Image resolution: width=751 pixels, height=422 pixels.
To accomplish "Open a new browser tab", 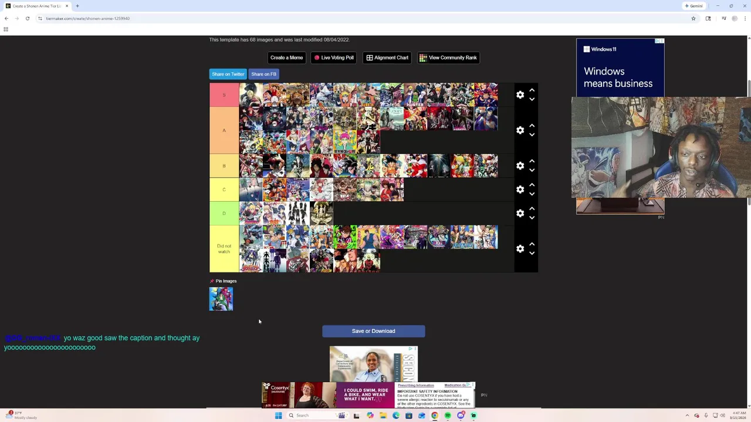I will pos(77,6).
